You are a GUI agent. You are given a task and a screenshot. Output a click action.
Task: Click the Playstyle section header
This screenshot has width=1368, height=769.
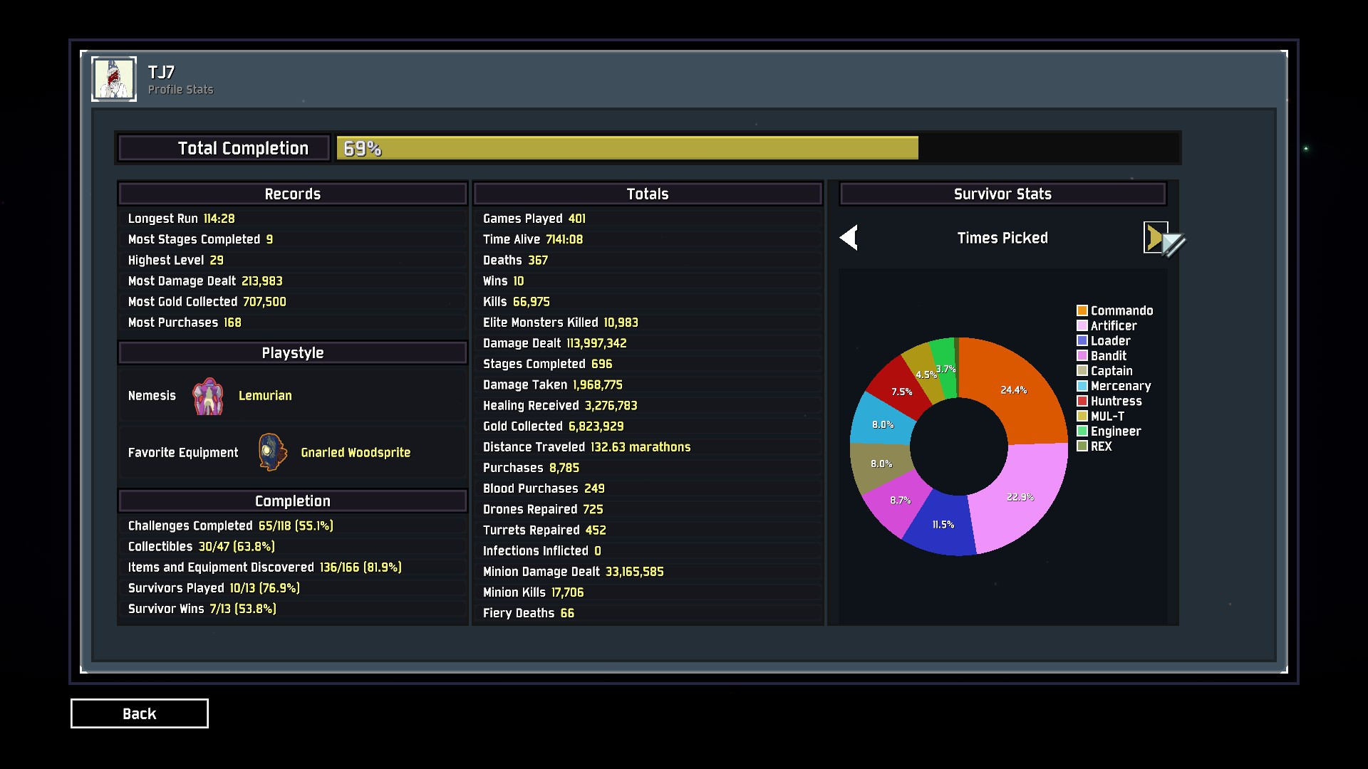(292, 353)
